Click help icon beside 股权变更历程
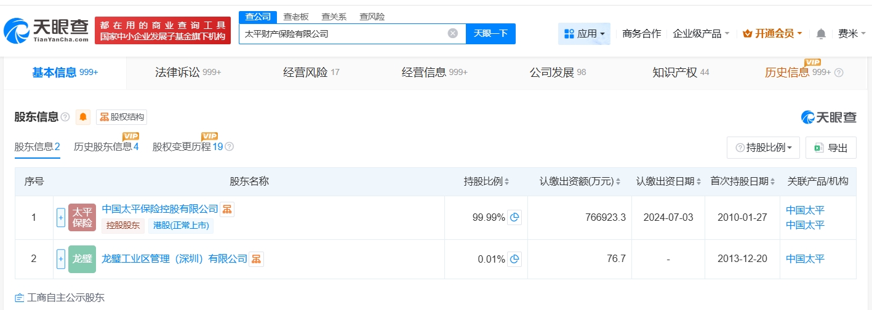872x310 pixels. tap(230, 147)
